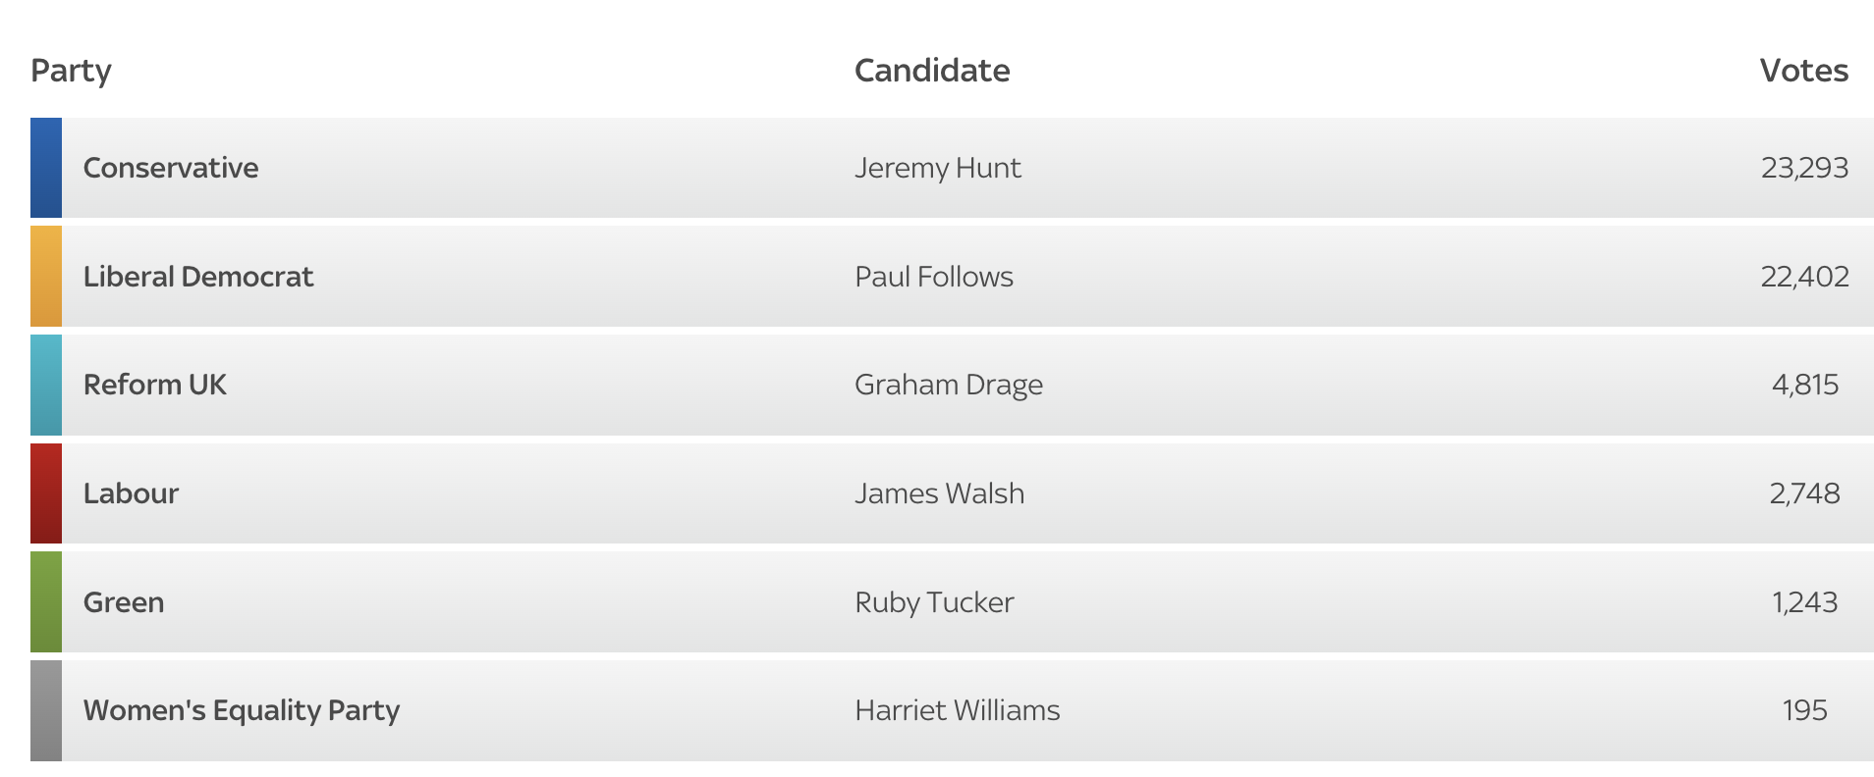Click the Labour red color bar
Image resolution: width=1874 pixels, height=777 pixels.
click(x=46, y=493)
